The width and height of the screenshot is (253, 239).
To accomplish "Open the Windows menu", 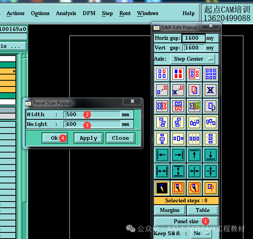I will tap(148, 13).
